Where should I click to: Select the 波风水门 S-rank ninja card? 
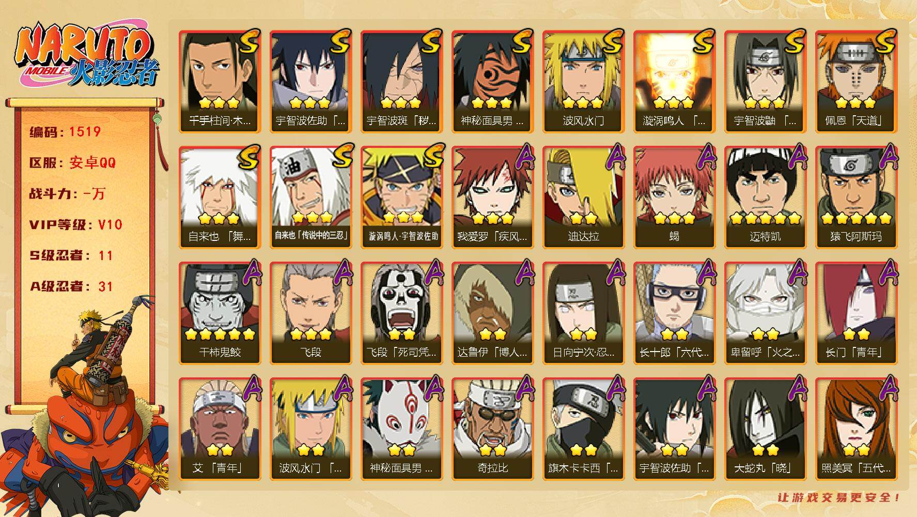(583, 81)
